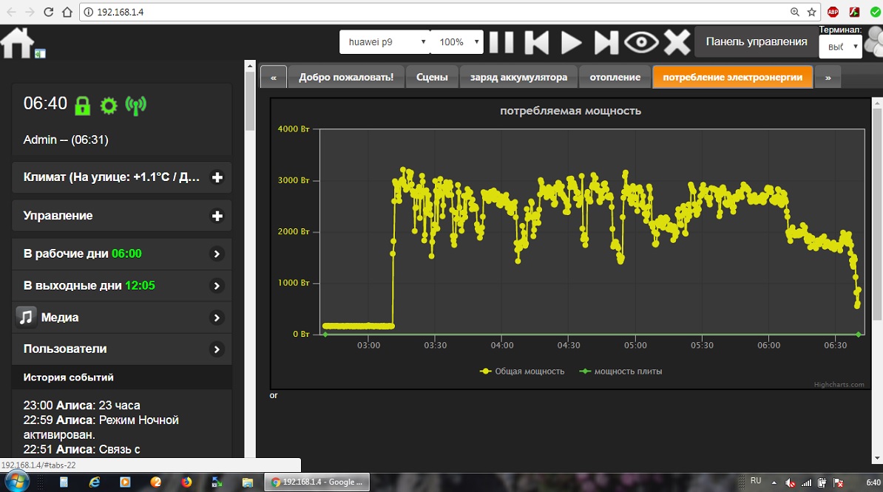Open 'В рабочие дни 06:00' alarm item
Screen dimensions: 883x492
(x=122, y=253)
